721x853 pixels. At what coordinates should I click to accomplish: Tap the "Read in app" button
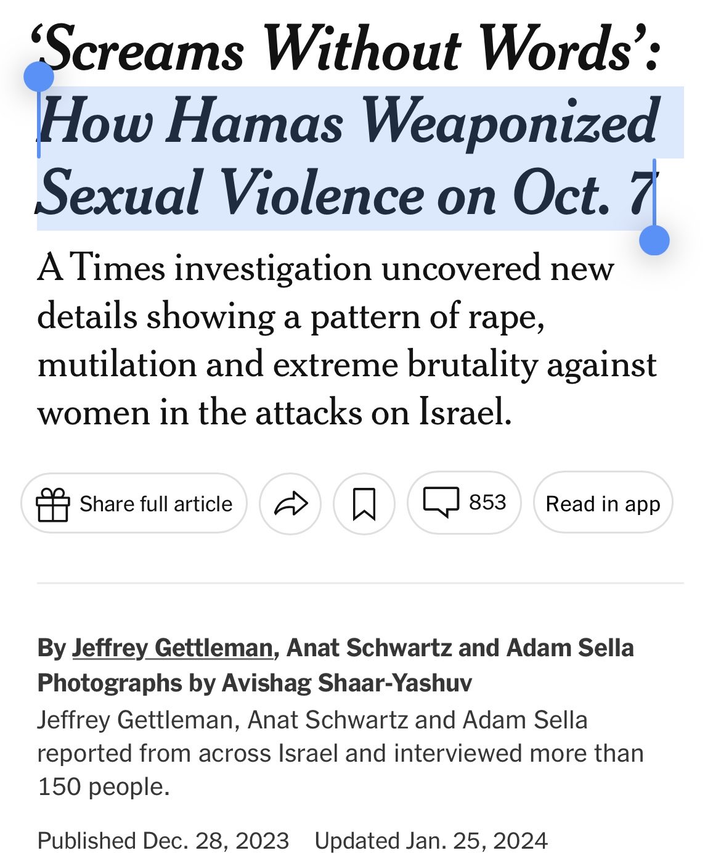tap(603, 504)
